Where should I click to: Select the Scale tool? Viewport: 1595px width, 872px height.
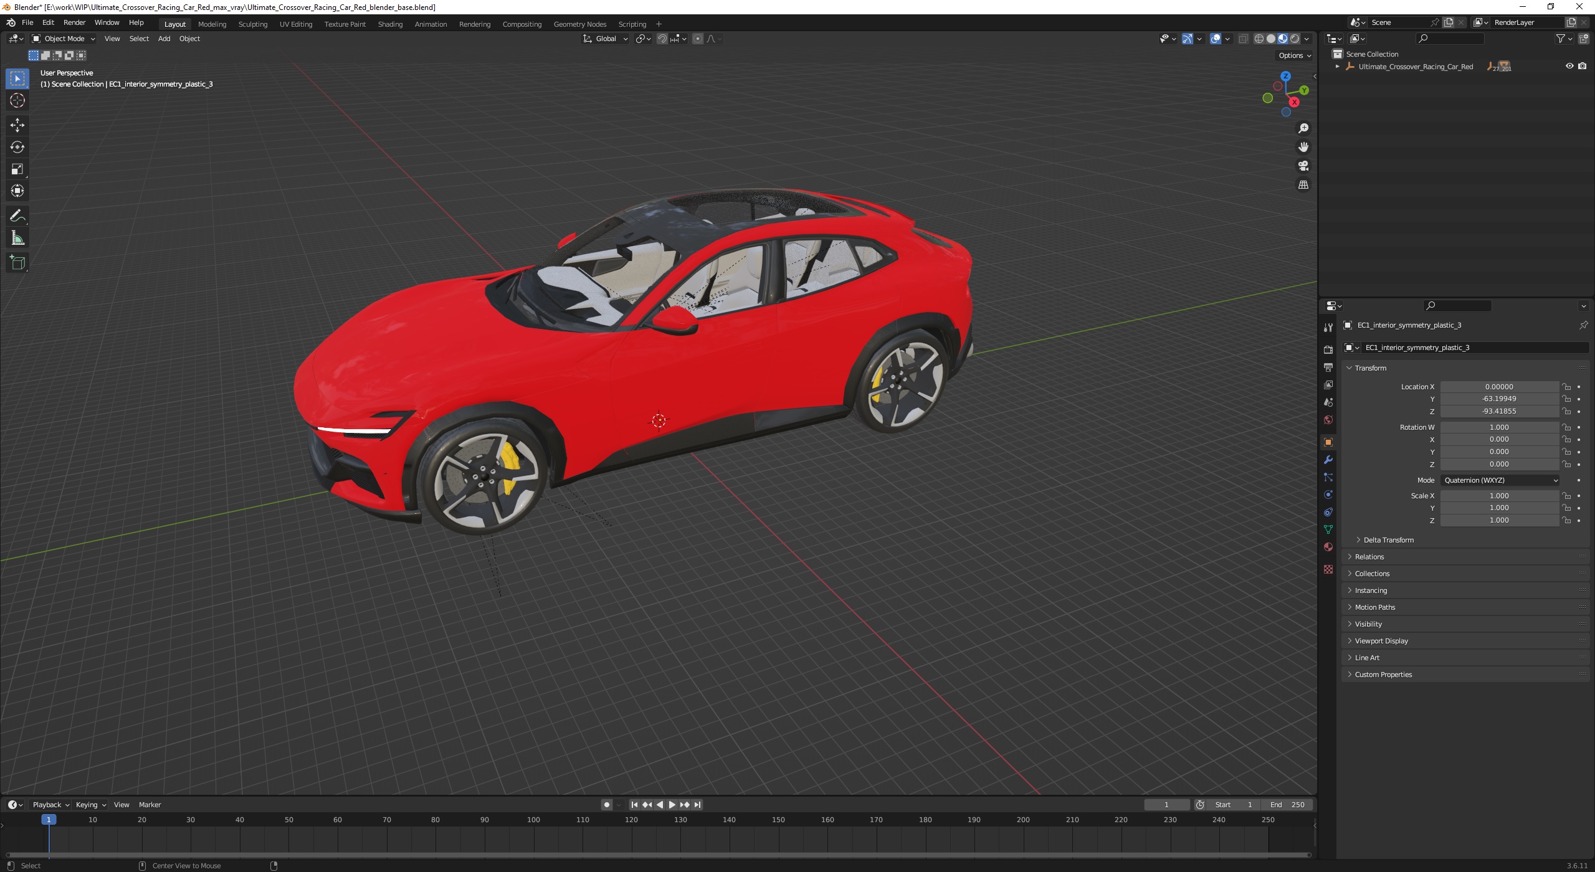point(17,169)
